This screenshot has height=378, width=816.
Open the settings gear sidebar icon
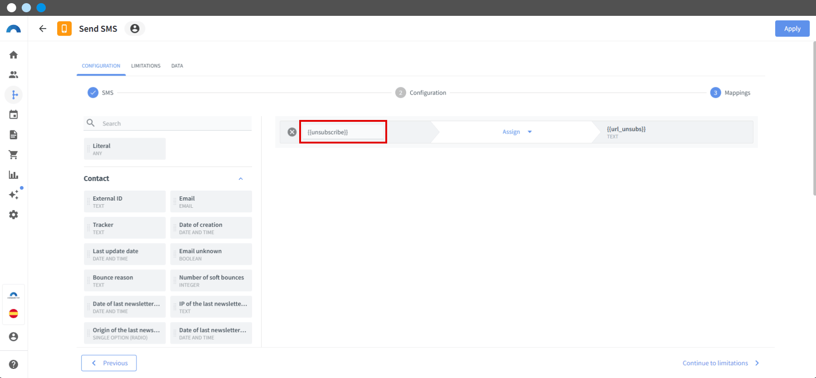[14, 215]
